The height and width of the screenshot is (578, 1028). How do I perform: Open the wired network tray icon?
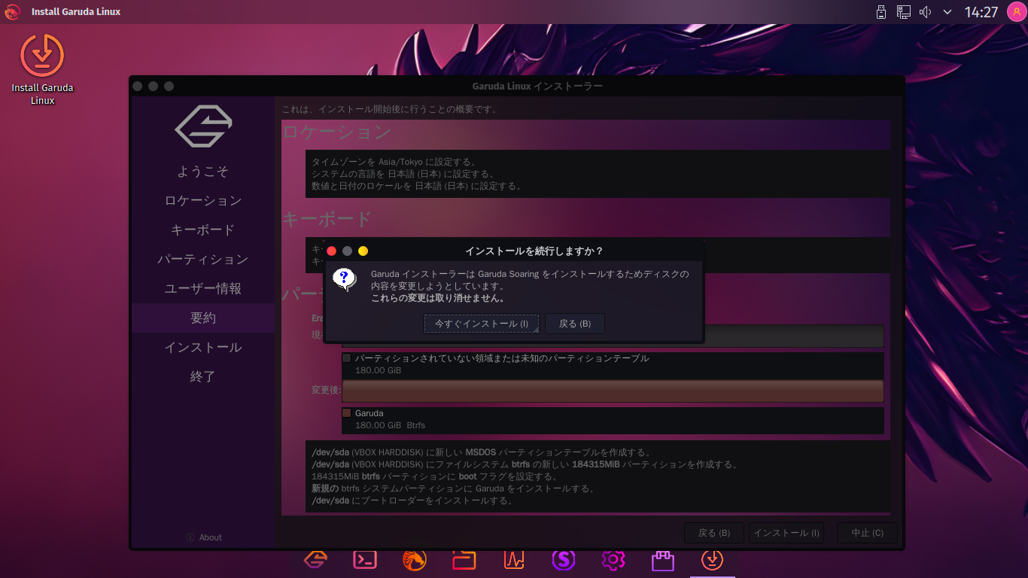[x=904, y=12]
